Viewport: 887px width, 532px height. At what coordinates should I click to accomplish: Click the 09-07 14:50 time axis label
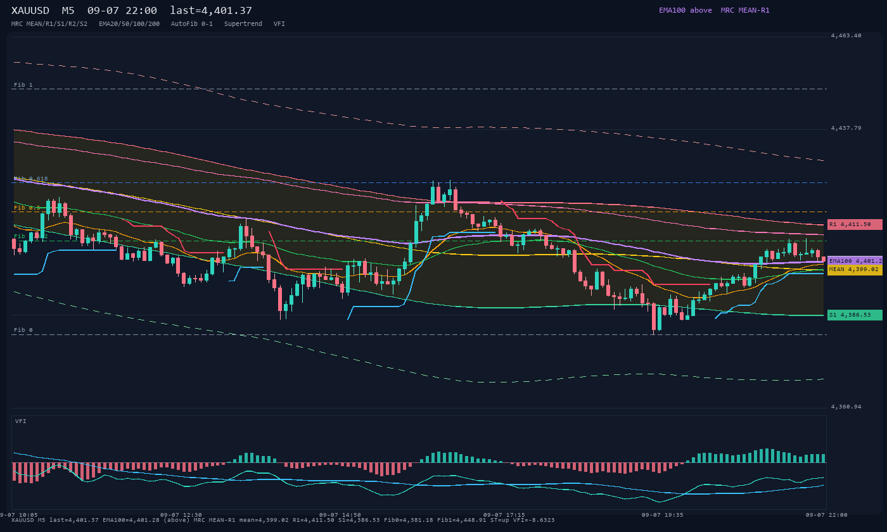click(340, 515)
